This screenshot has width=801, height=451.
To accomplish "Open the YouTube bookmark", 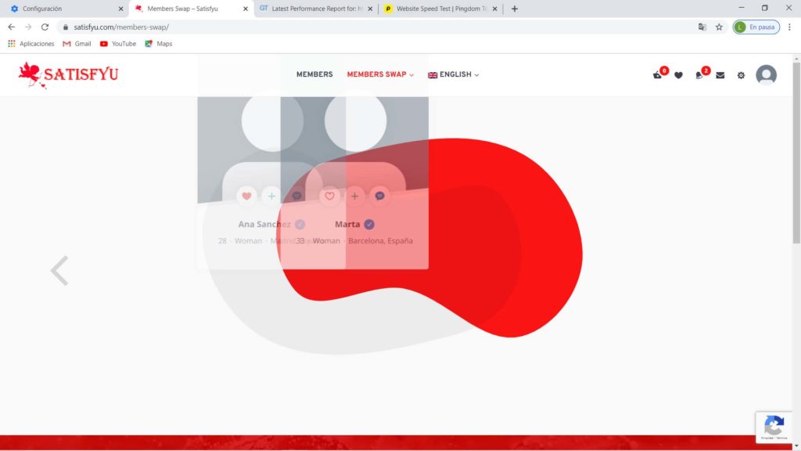I will pos(118,44).
